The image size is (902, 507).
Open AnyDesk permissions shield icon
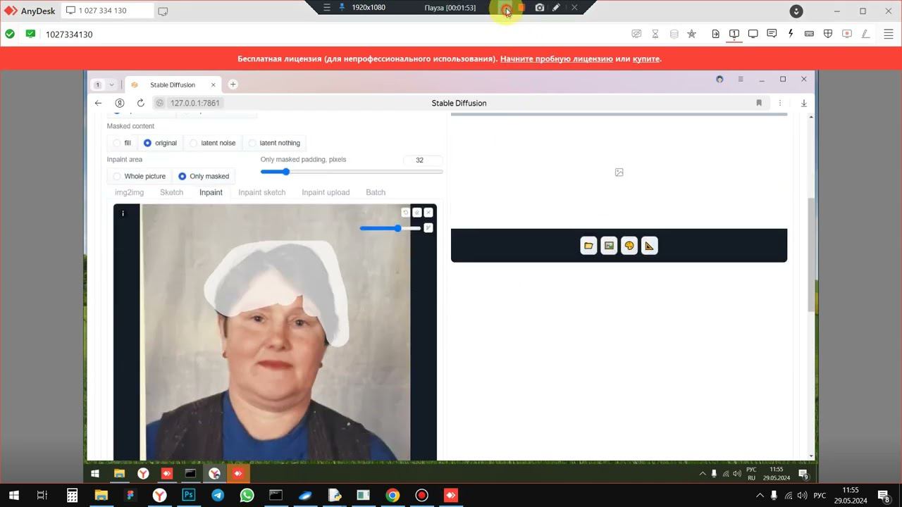pos(828,34)
